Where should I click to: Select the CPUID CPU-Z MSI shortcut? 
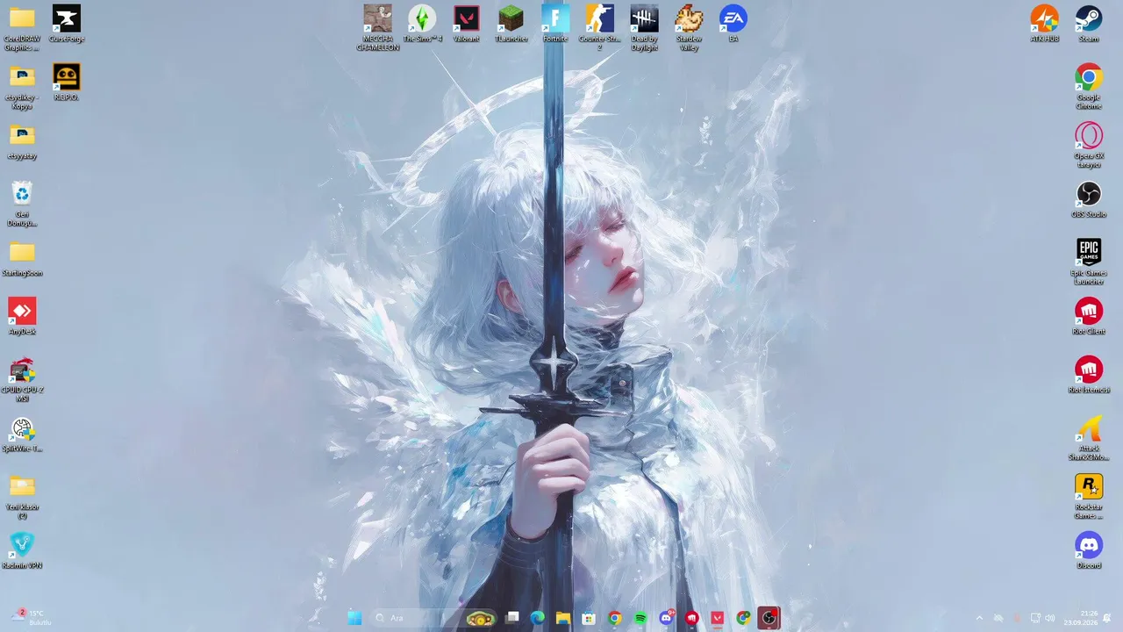[x=22, y=379]
